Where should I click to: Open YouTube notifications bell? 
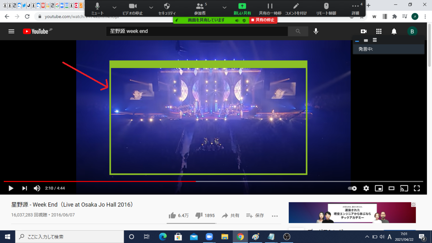click(394, 31)
